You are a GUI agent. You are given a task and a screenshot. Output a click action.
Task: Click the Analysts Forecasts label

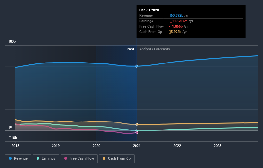(x=155, y=49)
